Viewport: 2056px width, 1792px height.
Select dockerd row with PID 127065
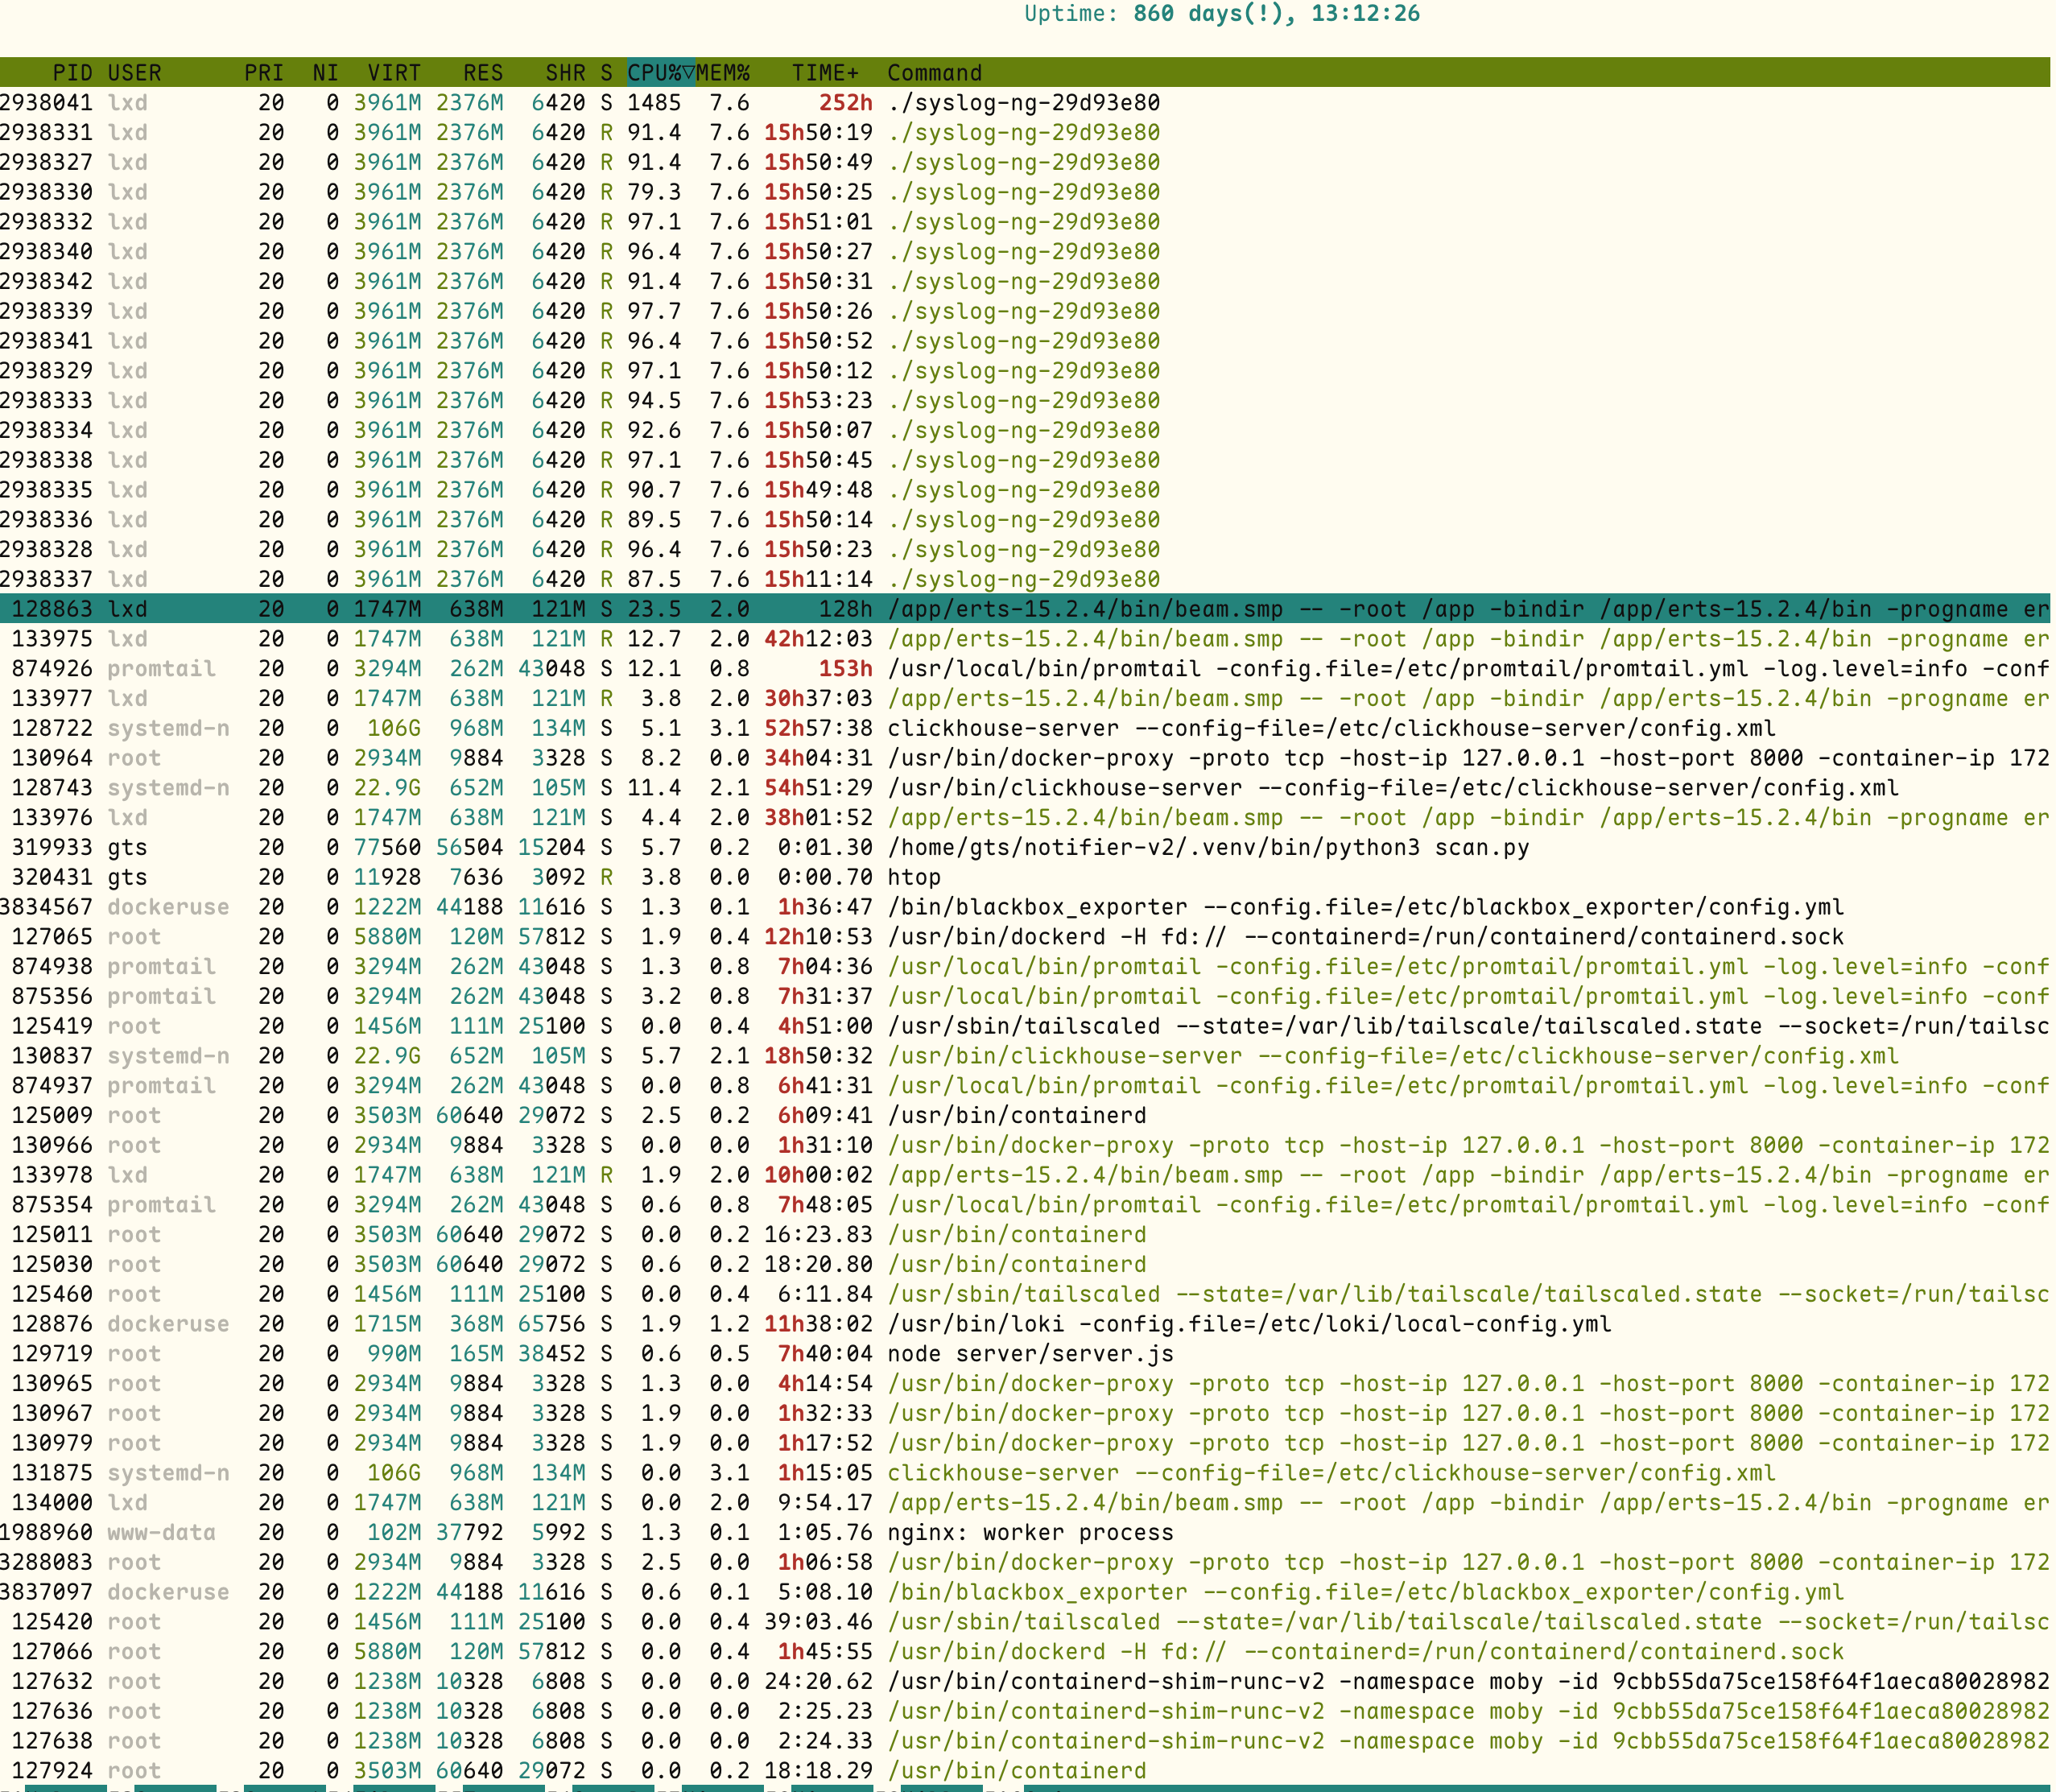[1025, 937]
